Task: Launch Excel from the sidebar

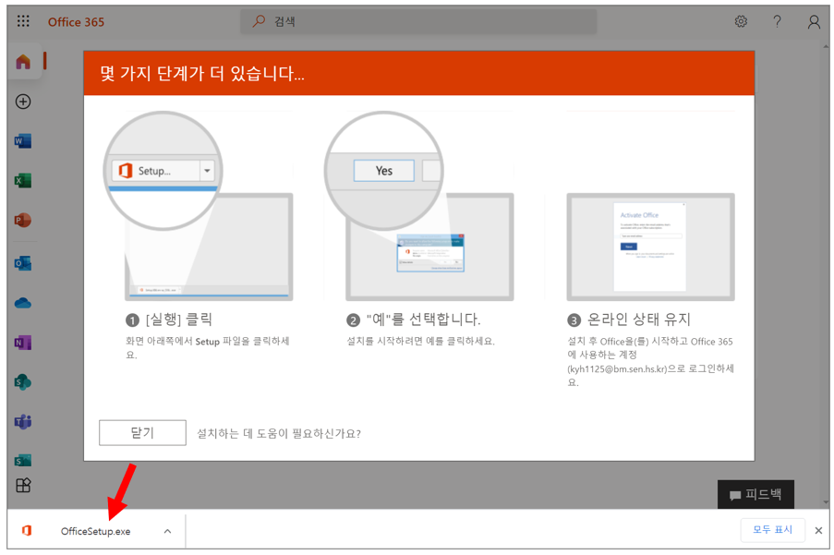Action: tap(23, 181)
